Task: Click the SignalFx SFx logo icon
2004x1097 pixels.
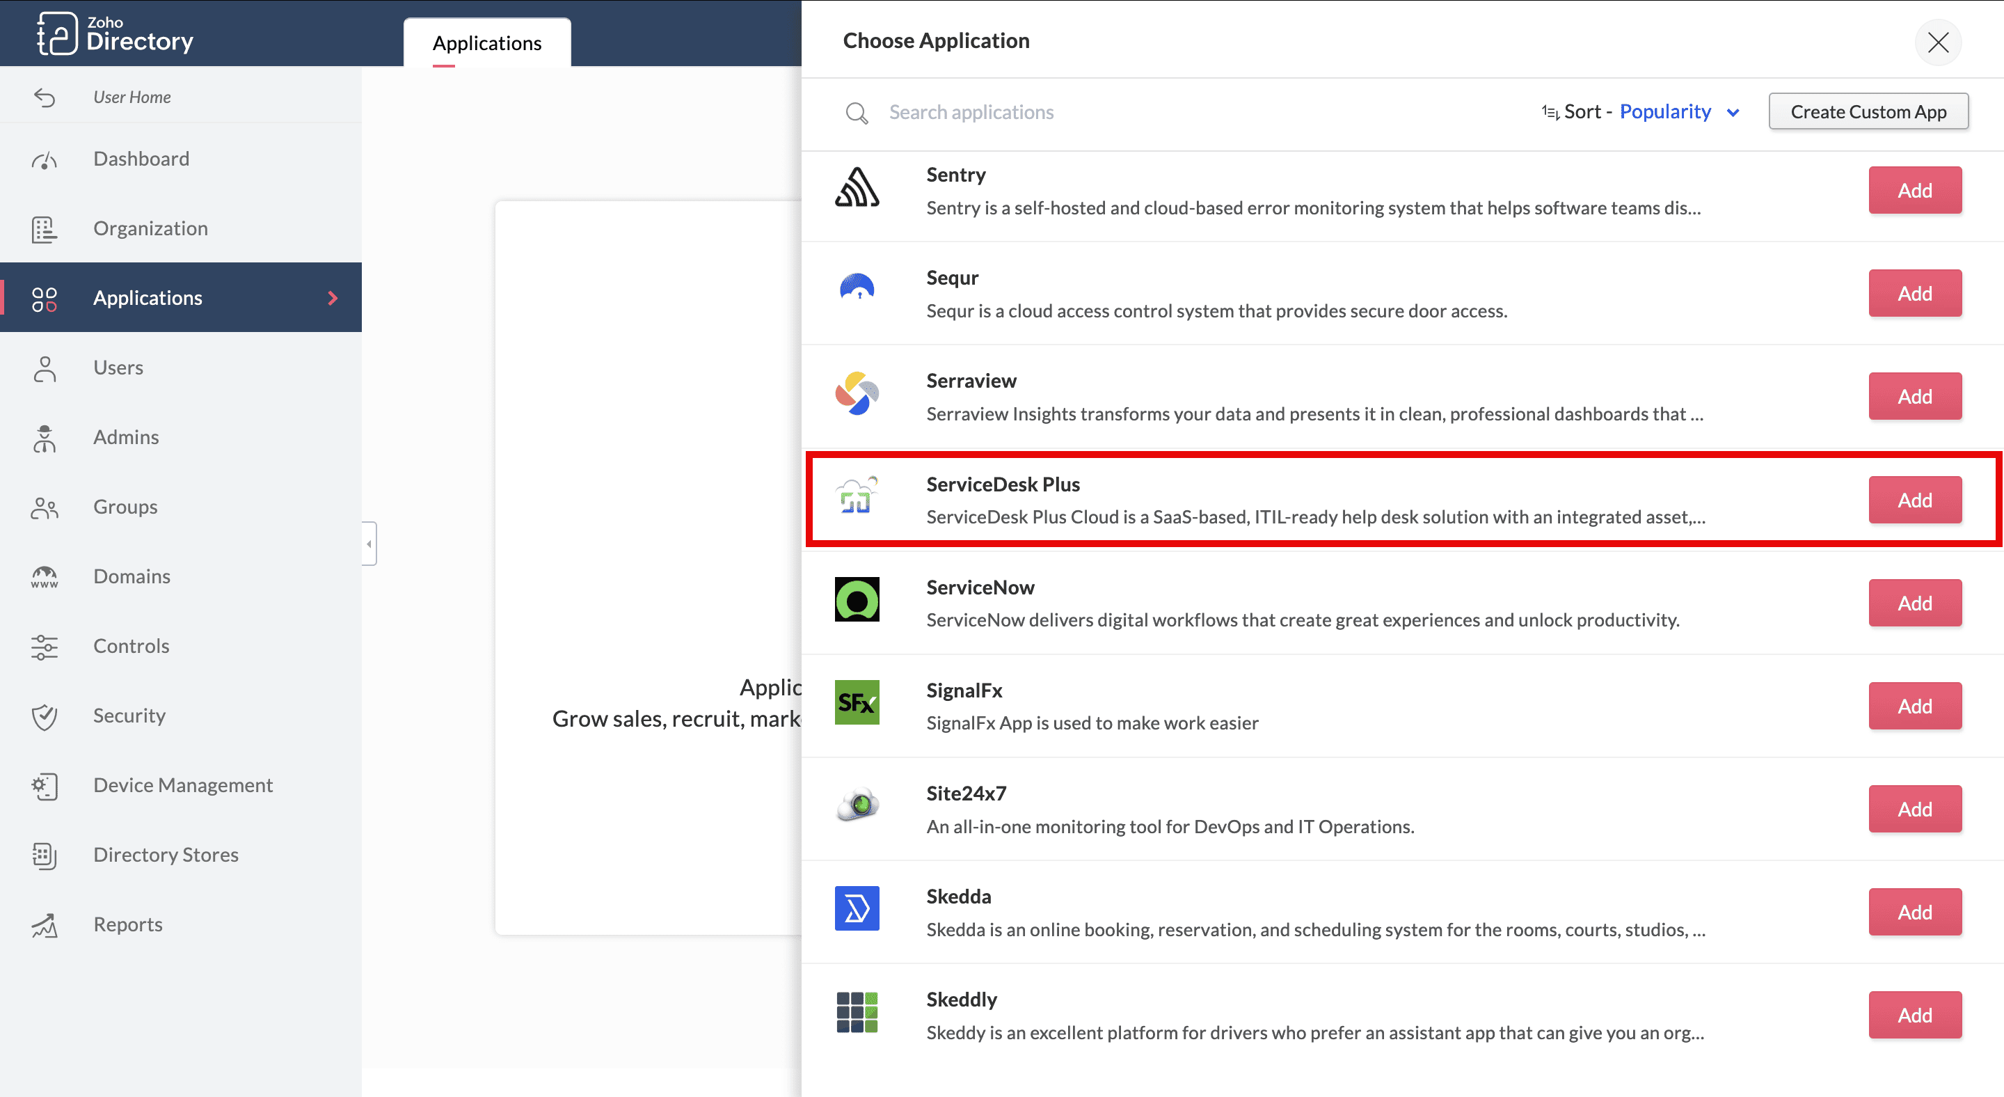Action: (x=857, y=702)
